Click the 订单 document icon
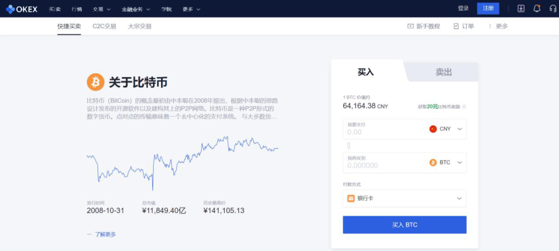559x251 pixels. click(456, 26)
